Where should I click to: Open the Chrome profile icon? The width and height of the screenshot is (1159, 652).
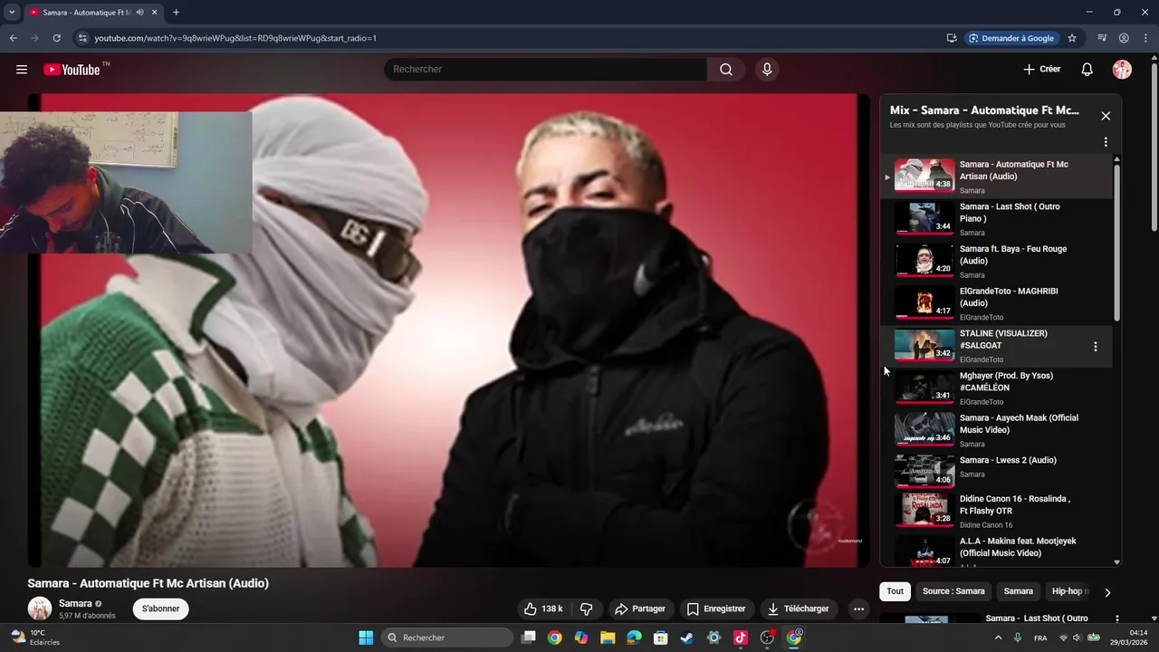pyautogui.click(x=1124, y=38)
